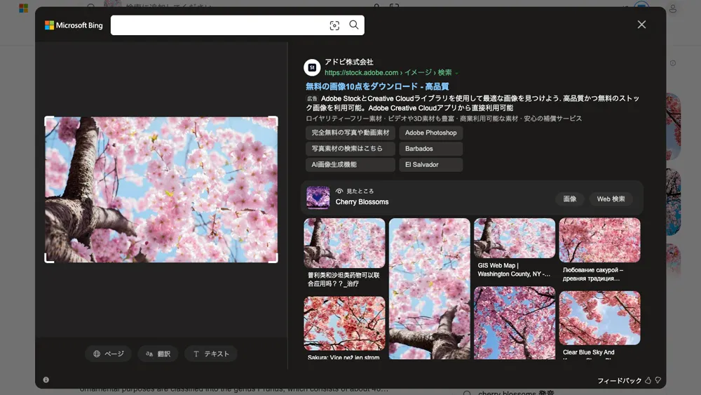Viewport: 701px width, 395px height.
Task: Click the Adobe Photoshop button
Action: (x=431, y=133)
